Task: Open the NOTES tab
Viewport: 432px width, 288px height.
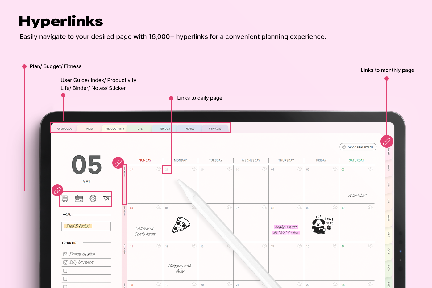Action: [190, 129]
